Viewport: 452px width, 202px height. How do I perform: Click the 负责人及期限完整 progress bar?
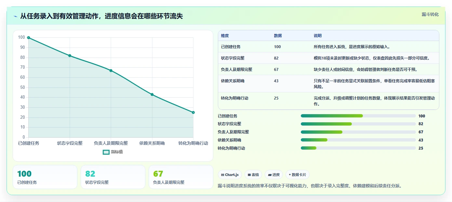(x=358, y=132)
